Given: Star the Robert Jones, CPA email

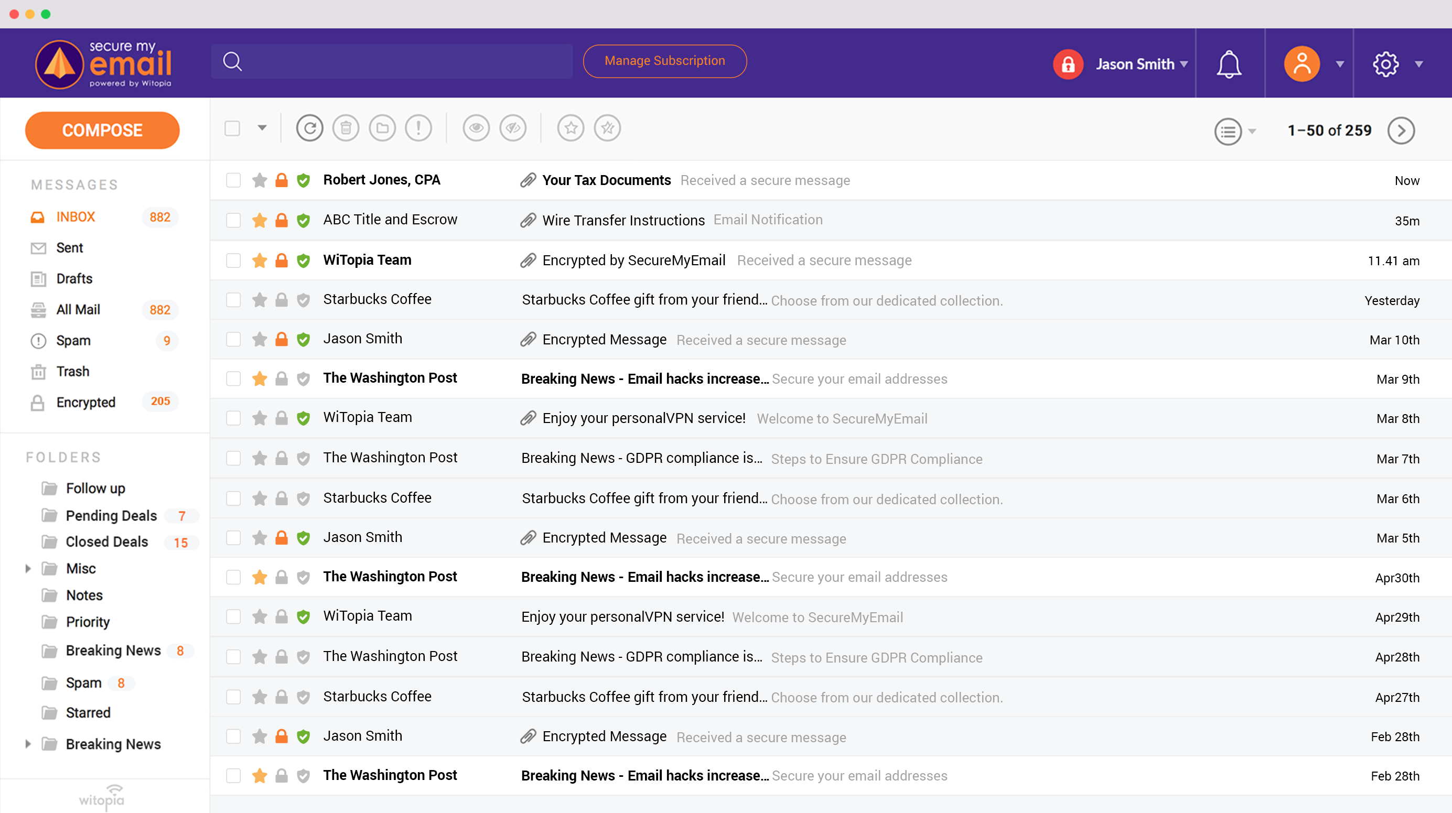Looking at the screenshot, I should click(259, 180).
